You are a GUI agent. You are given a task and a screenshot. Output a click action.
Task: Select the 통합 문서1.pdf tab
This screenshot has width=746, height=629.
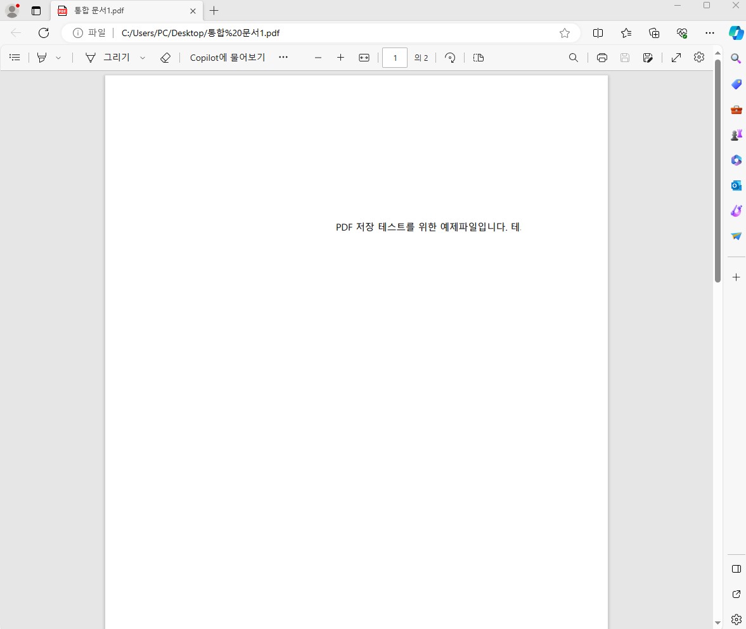pos(126,11)
